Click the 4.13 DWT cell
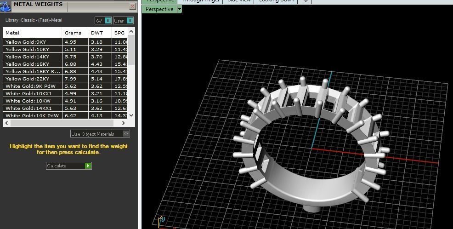Screen dimensions: 453x229 (100, 115)
